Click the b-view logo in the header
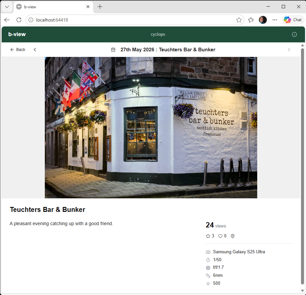The height and width of the screenshot is (295, 306). 17,34
